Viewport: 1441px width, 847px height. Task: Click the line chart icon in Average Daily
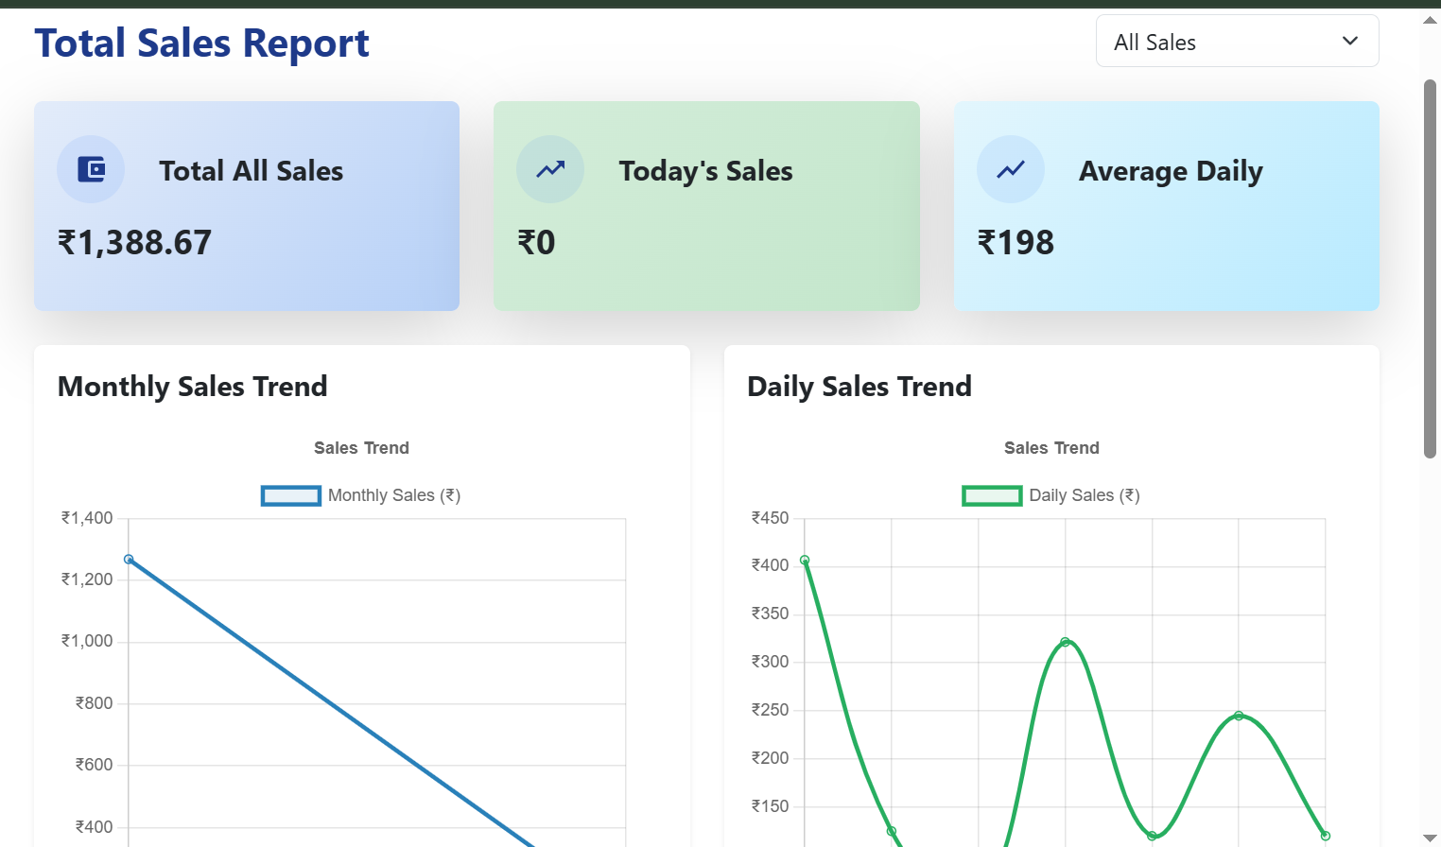pos(1011,169)
